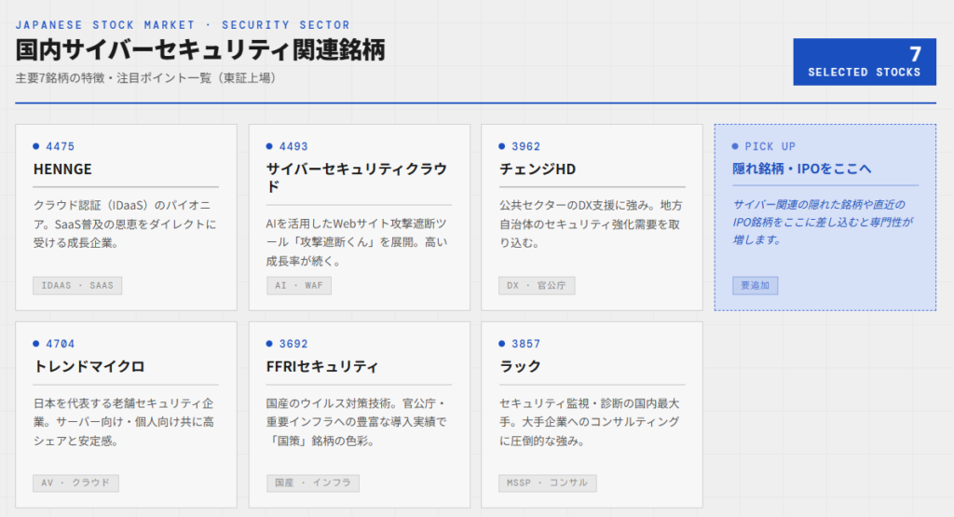Click the blue dot beside 3962

(502, 146)
